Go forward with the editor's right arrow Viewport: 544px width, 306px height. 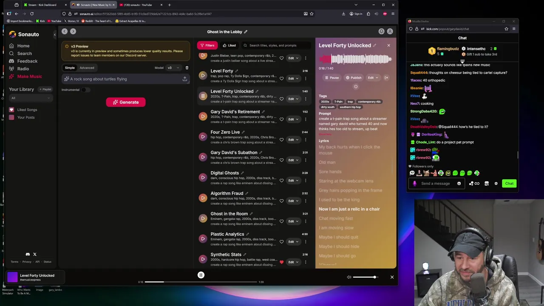point(73,31)
